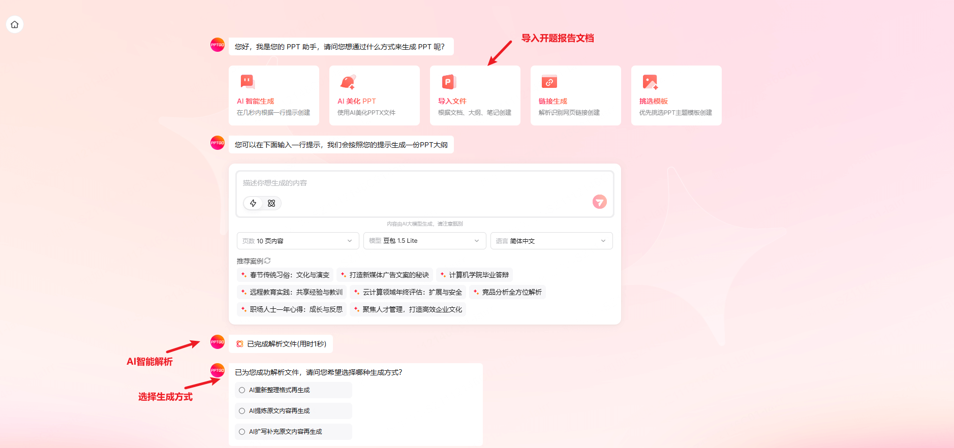Select the AI重新整理格式再生成 radio option

click(293, 390)
